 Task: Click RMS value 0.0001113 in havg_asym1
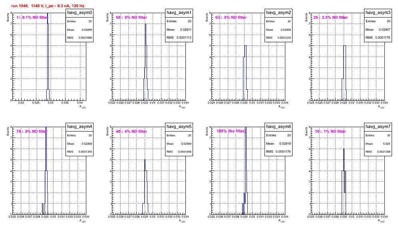pyautogui.click(x=184, y=38)
